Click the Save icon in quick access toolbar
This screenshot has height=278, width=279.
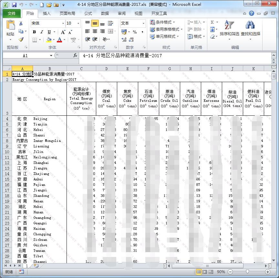point(14,5)
